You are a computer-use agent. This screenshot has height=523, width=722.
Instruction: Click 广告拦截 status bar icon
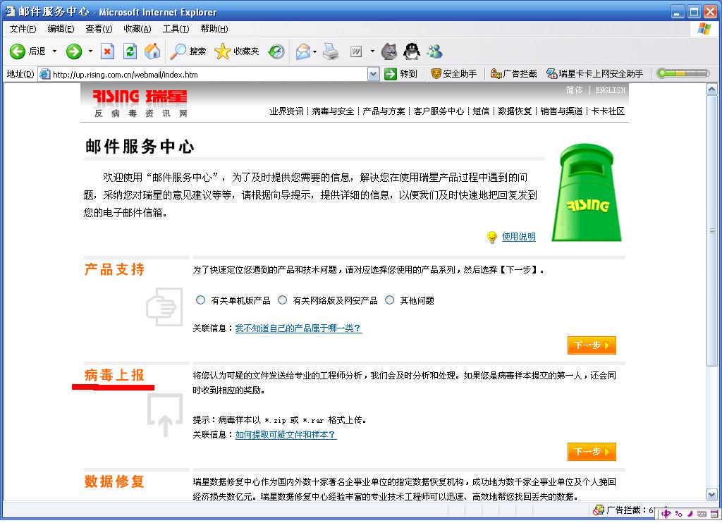coord(599,510)
